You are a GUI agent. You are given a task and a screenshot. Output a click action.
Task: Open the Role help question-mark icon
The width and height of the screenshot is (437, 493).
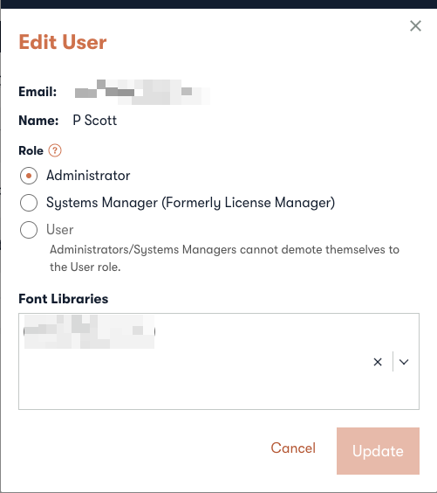55,150
